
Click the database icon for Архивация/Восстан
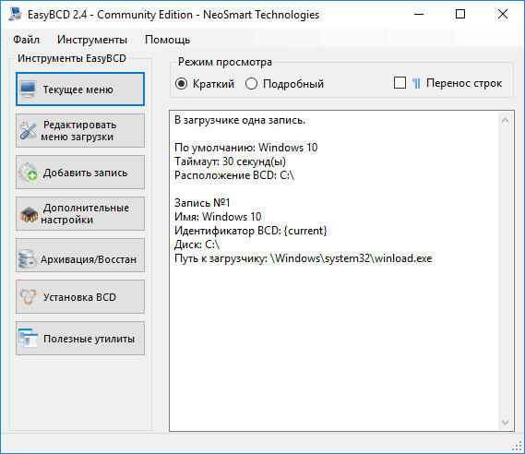27,258
